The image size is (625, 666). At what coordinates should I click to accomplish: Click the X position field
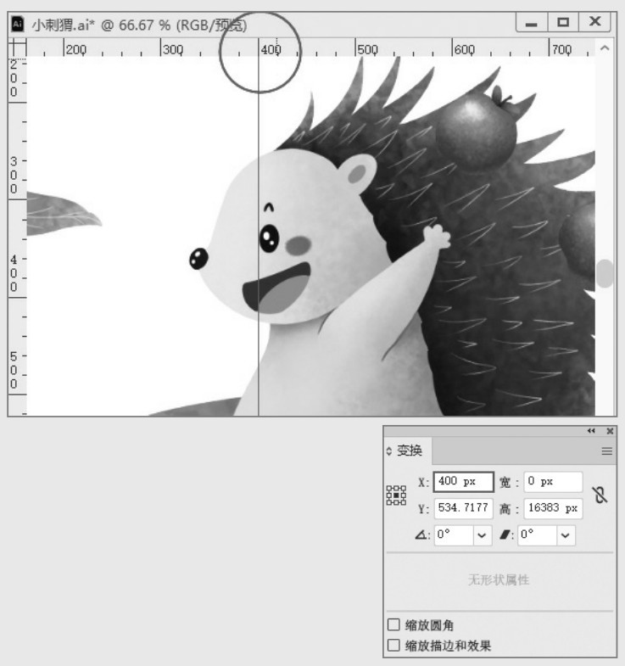click(463, 482)
